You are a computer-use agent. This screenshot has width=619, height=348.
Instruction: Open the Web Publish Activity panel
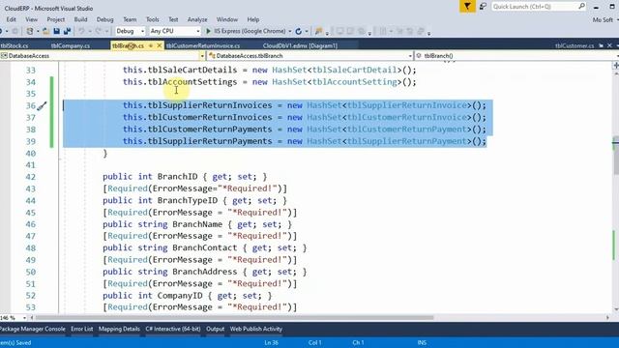coord(256,329)
